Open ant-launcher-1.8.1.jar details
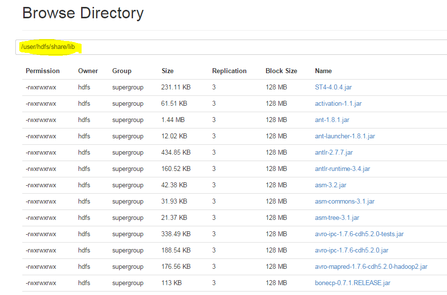447x295 pixels. pos(345,136)
